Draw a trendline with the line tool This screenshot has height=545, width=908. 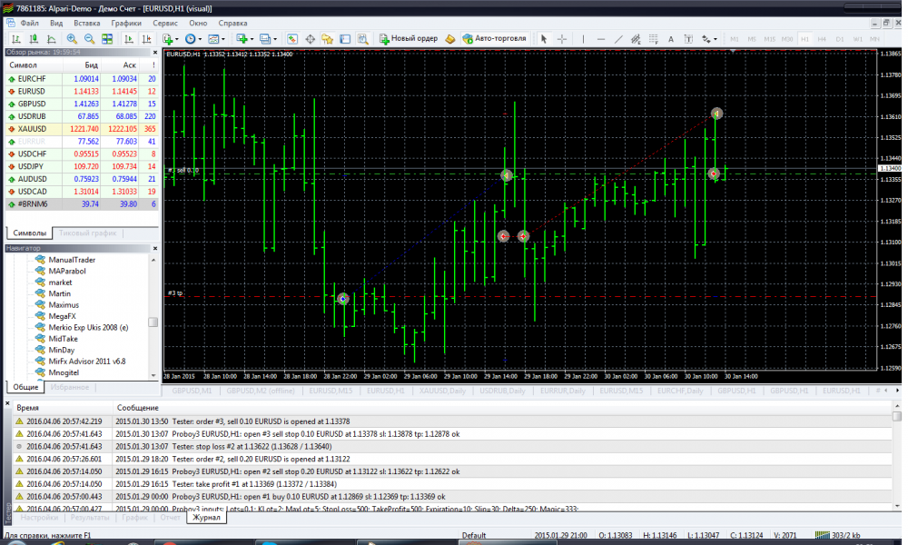point(617,39)
